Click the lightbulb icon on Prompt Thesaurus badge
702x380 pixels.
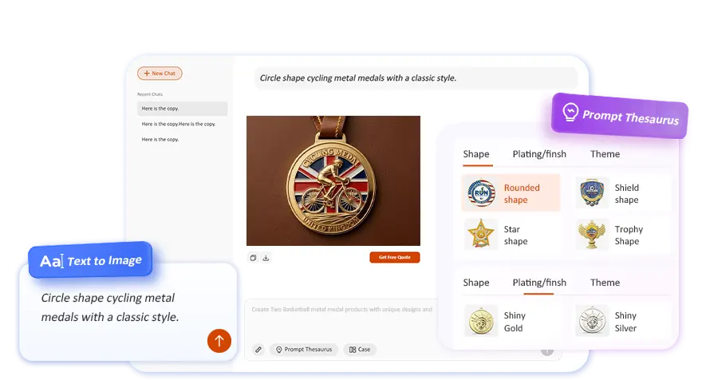pos(570,112)
